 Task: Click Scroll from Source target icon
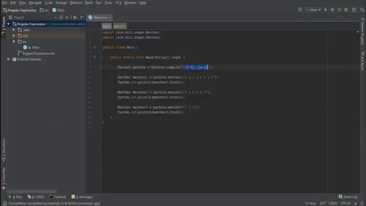click(x=61, y=18)
